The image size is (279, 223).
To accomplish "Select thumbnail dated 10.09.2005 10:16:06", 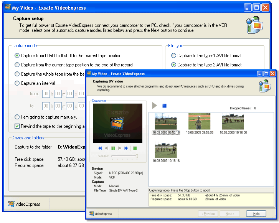I will (x=233, y=124).
